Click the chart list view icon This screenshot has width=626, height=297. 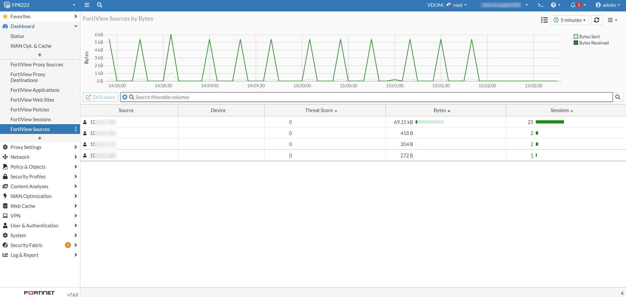pos(544,20)
